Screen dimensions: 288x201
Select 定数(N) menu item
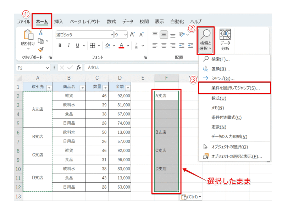coord(234,127)
